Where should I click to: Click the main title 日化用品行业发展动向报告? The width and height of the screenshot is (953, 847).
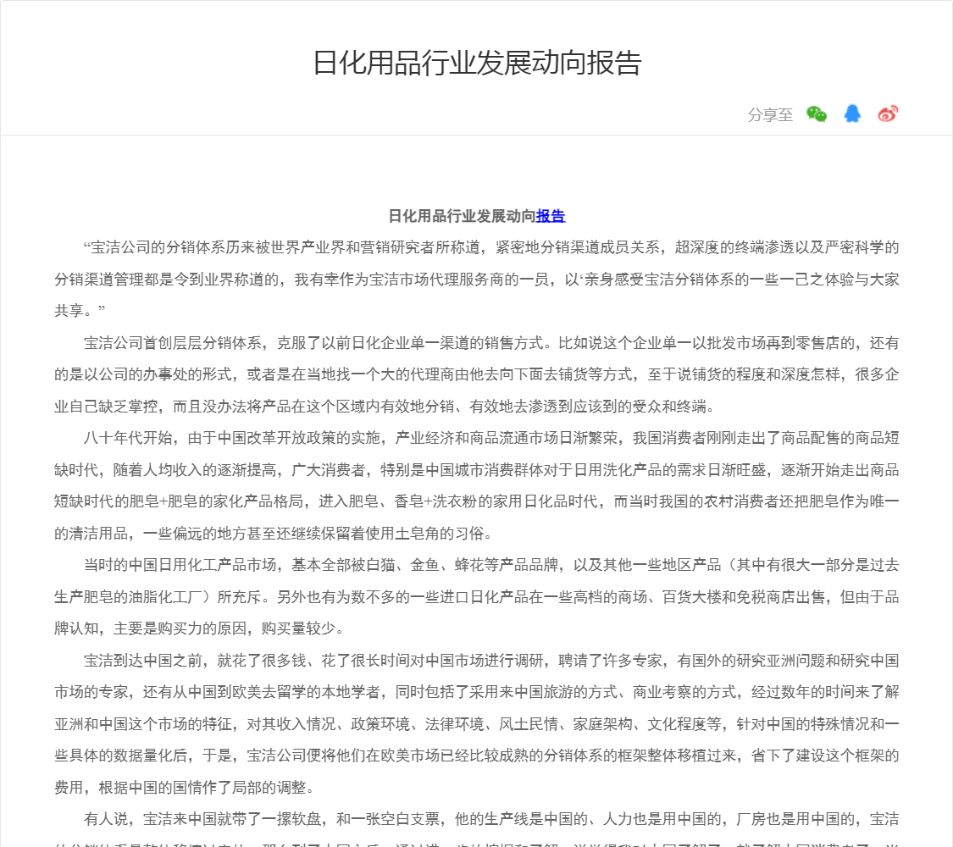click(476, 64)
